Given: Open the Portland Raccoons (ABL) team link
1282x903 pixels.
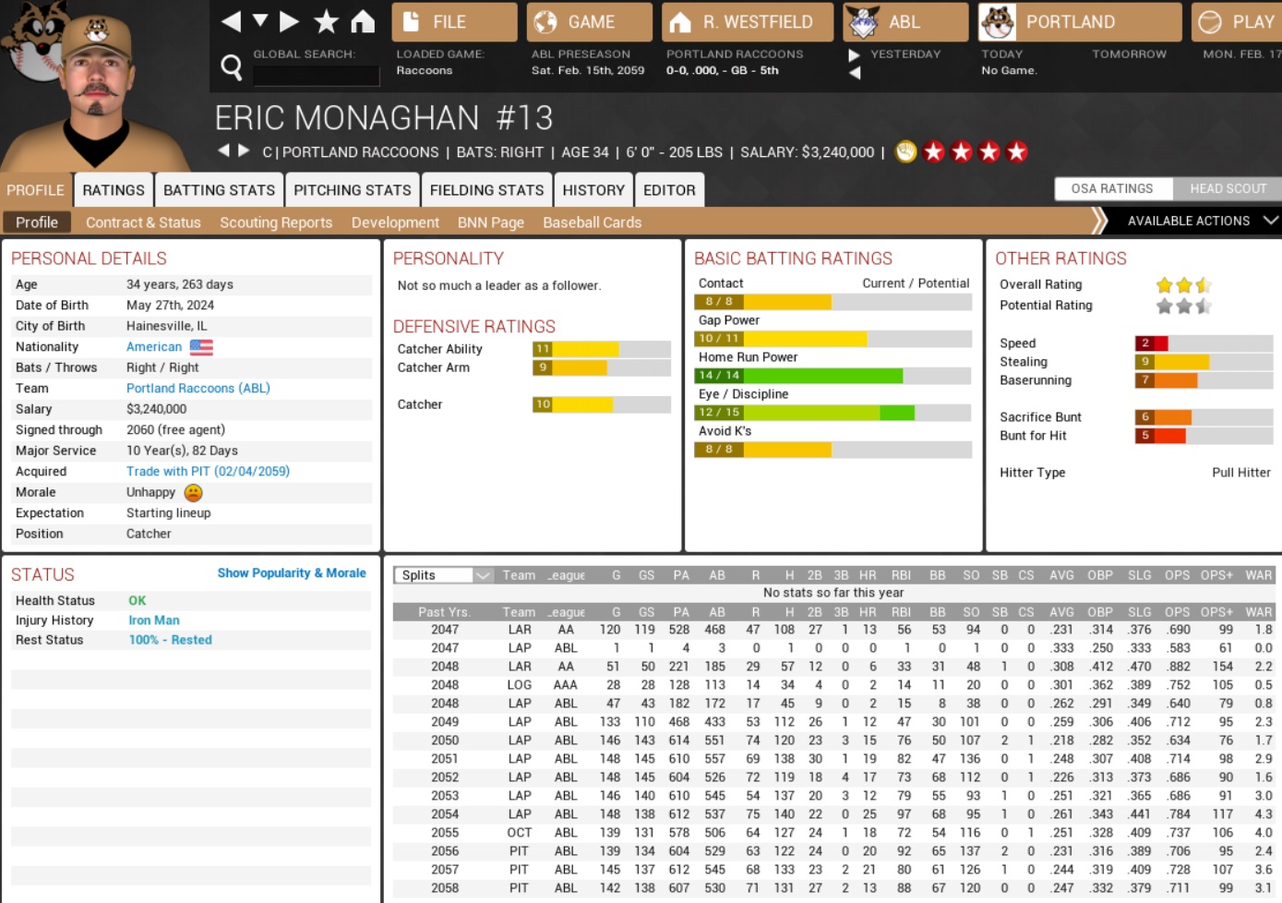Looking at the screenshot, I should click(198, 389).
